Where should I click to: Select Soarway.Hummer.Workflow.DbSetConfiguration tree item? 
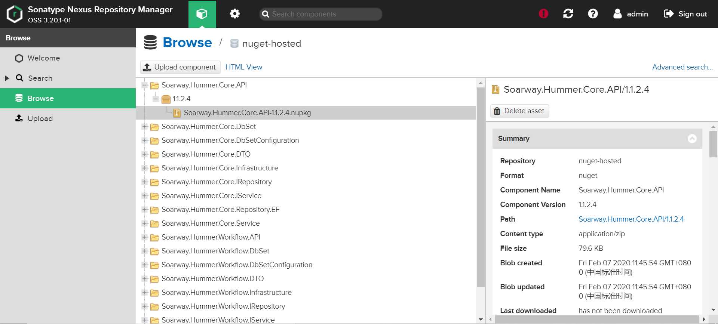click(x=237, y=265)
